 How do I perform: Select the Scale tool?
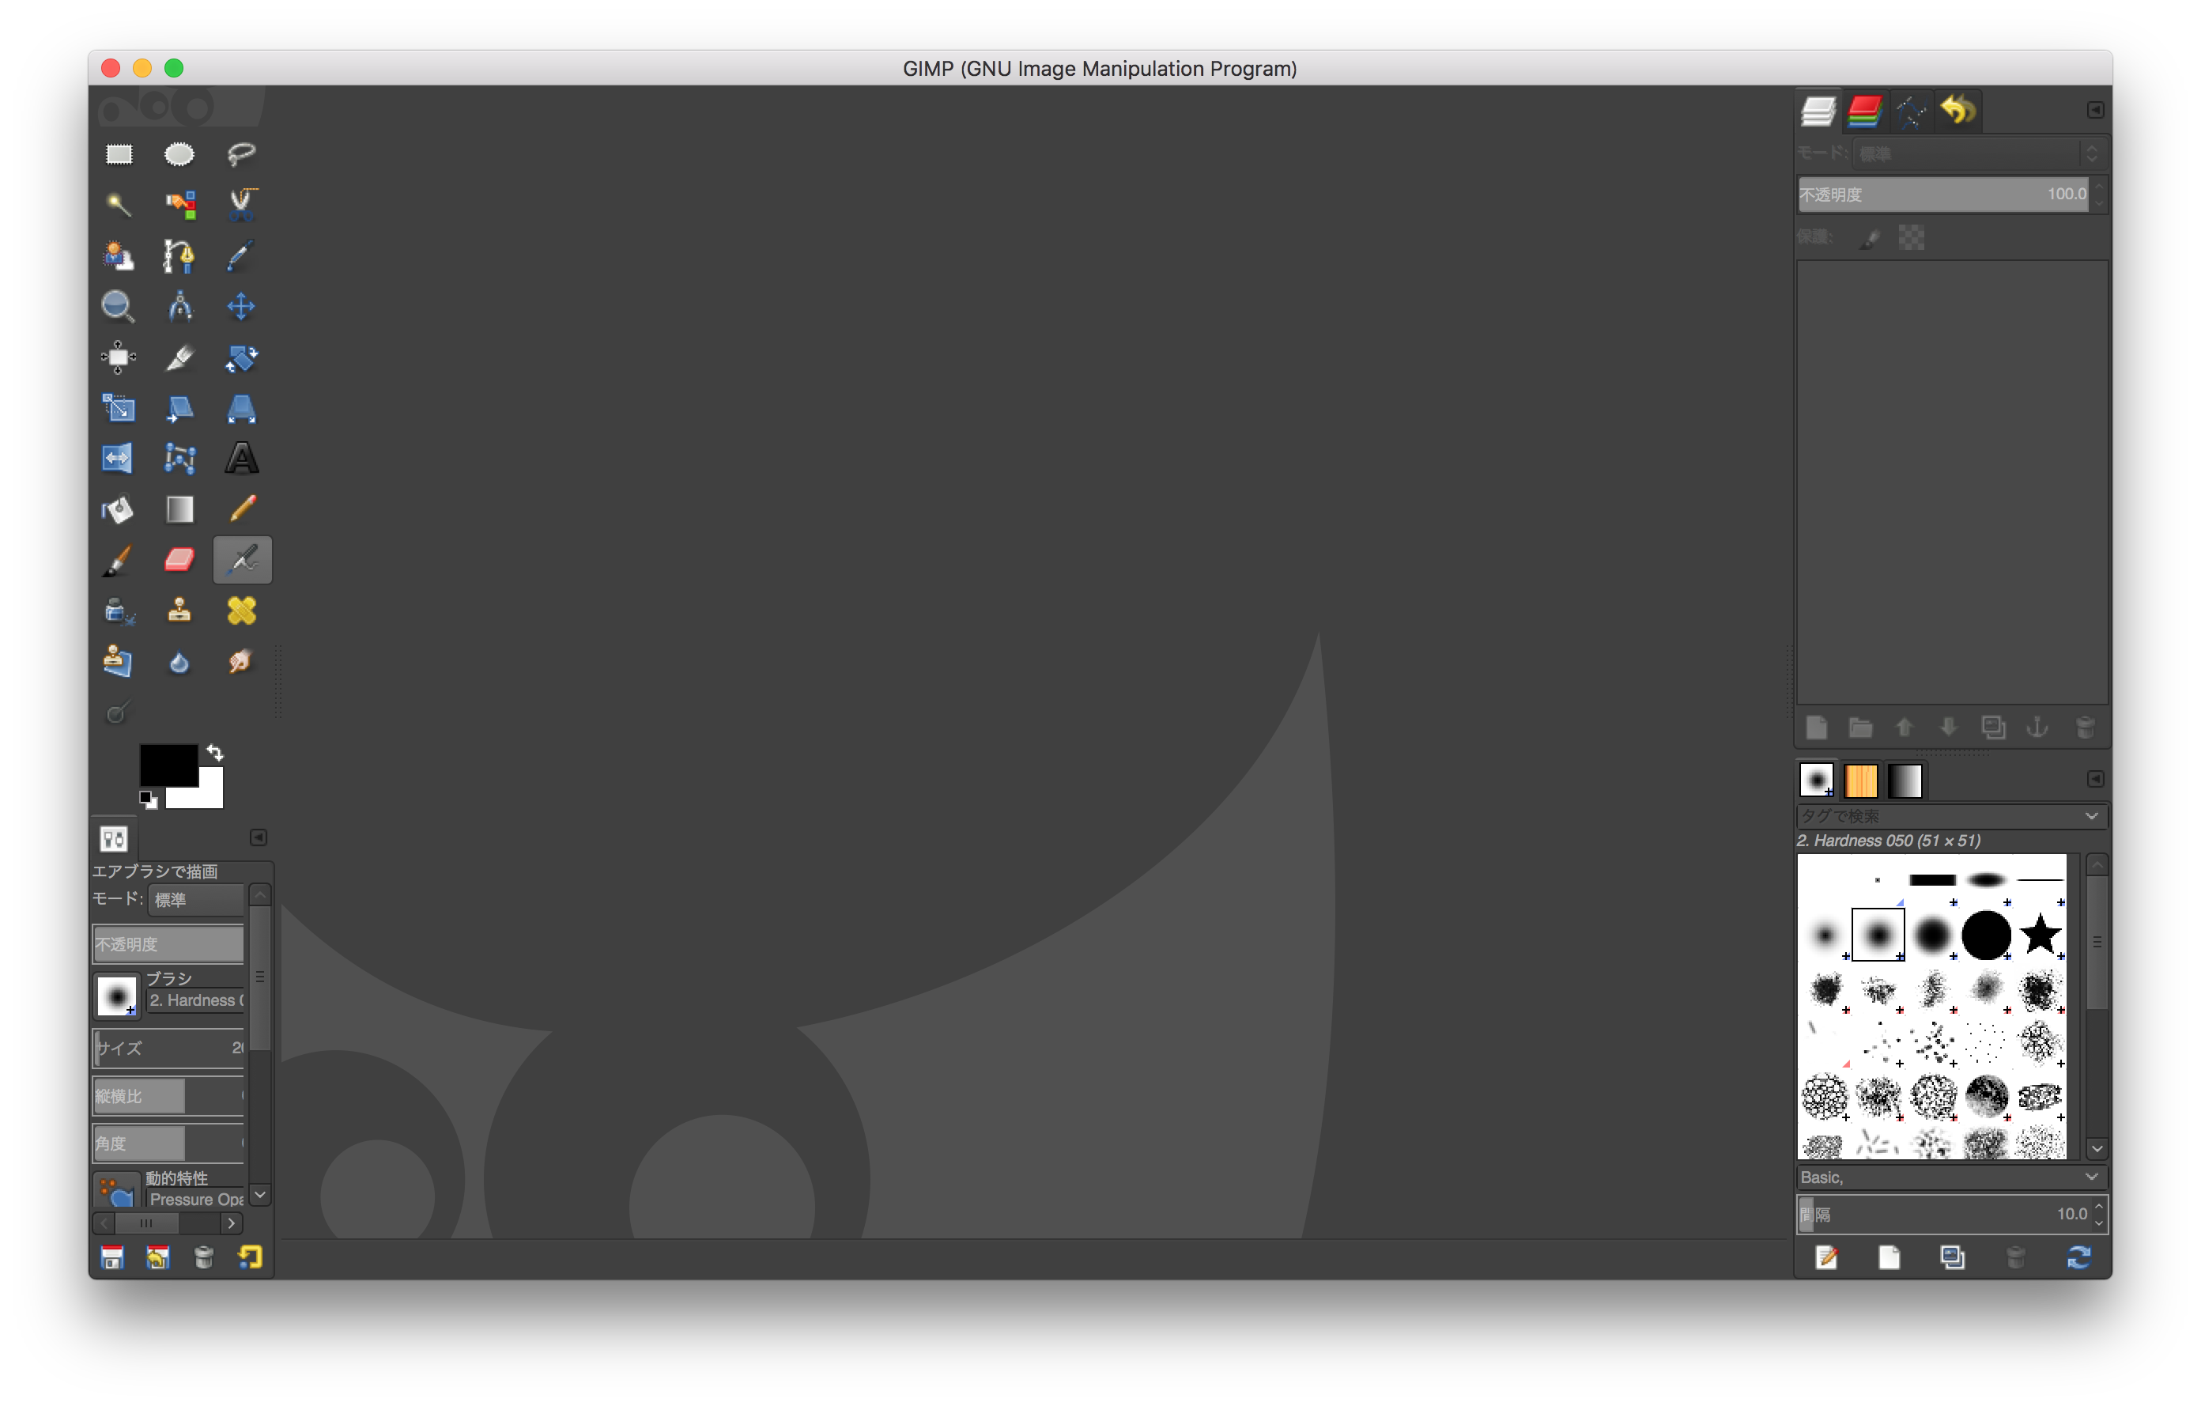pyautogui.click(x=119, y=408)
